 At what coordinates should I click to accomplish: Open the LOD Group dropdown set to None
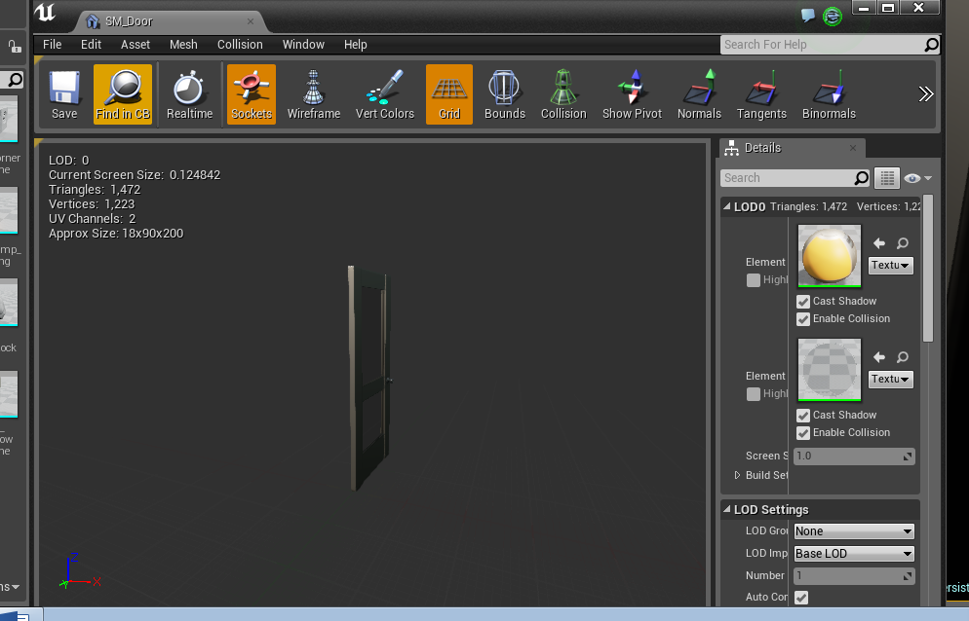853,530
